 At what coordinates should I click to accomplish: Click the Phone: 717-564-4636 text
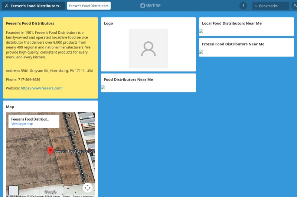(23, 79)
